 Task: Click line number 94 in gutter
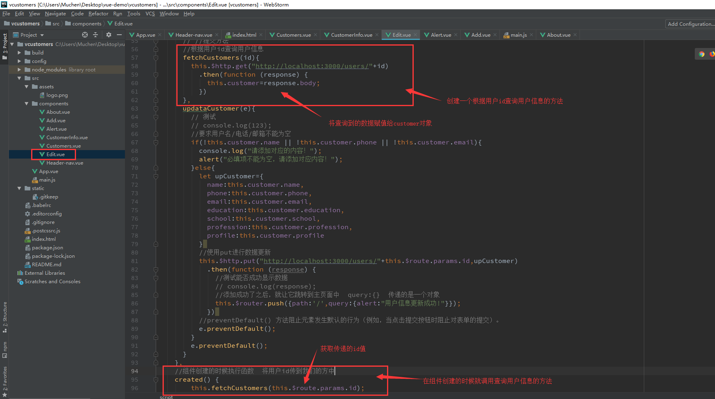[x=134, y=371]
